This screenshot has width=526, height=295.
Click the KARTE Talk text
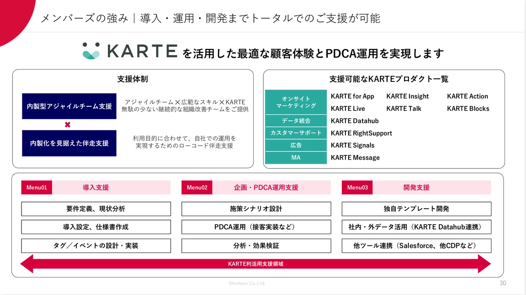(x=403, y=109)
